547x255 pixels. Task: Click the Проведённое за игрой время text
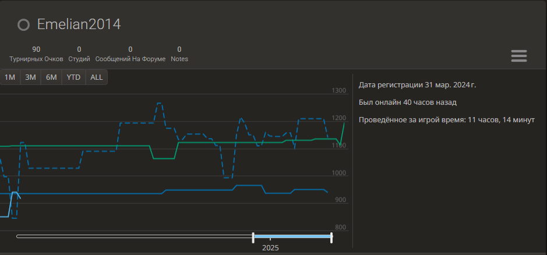coord(447,120)
